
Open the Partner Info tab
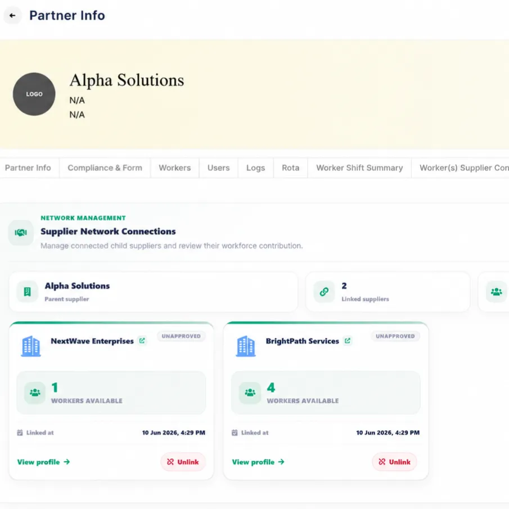tap(28, 168)
